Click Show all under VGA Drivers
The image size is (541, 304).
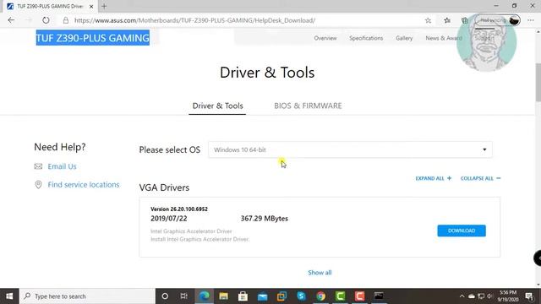tap(320, 272)
